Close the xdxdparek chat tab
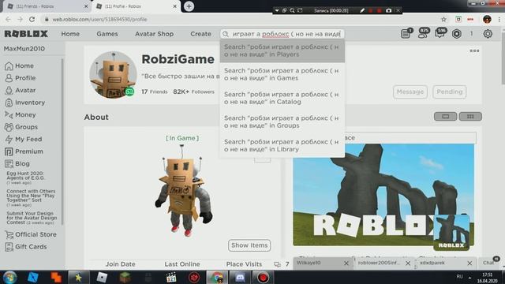Viewport: 505px width, 284px height. point(469,263)
